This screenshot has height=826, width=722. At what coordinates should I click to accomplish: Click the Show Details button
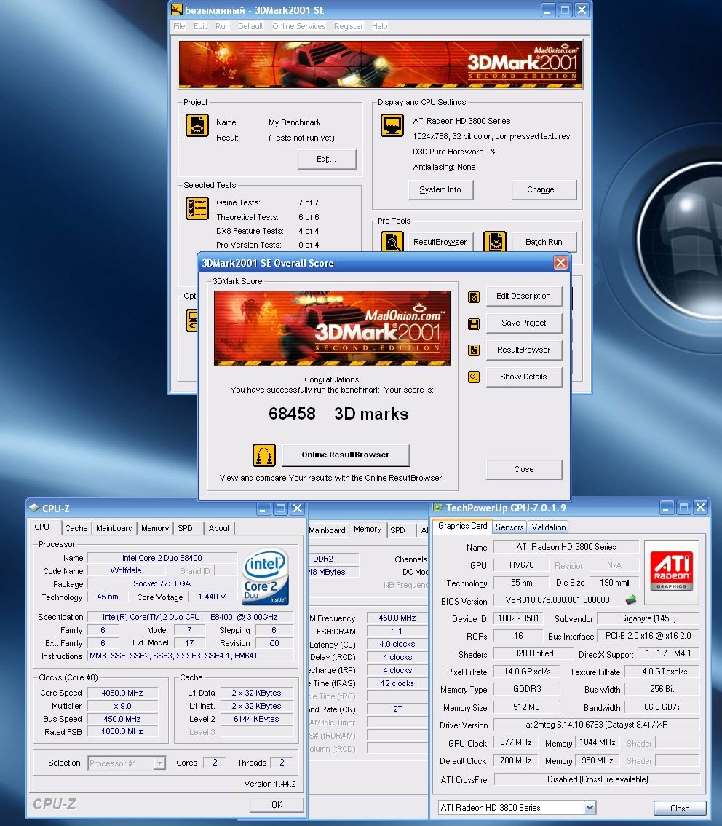[523, 377]
